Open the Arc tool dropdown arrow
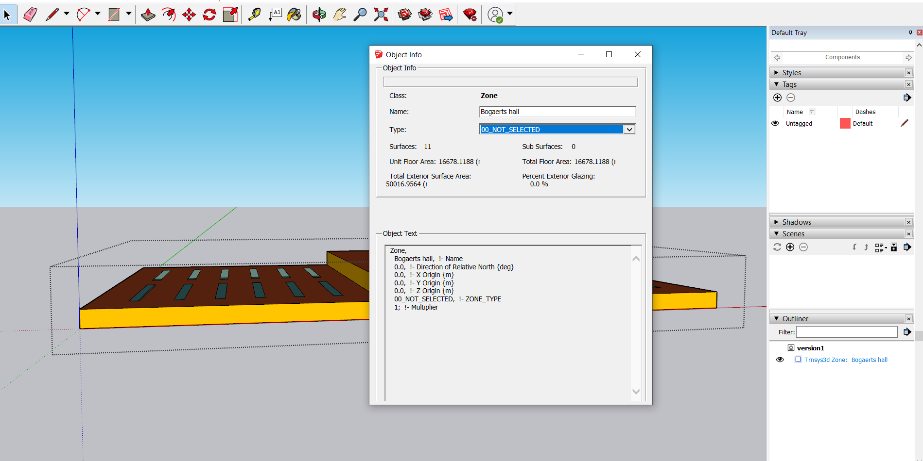 pyautogui.click(x=98, y=14)
